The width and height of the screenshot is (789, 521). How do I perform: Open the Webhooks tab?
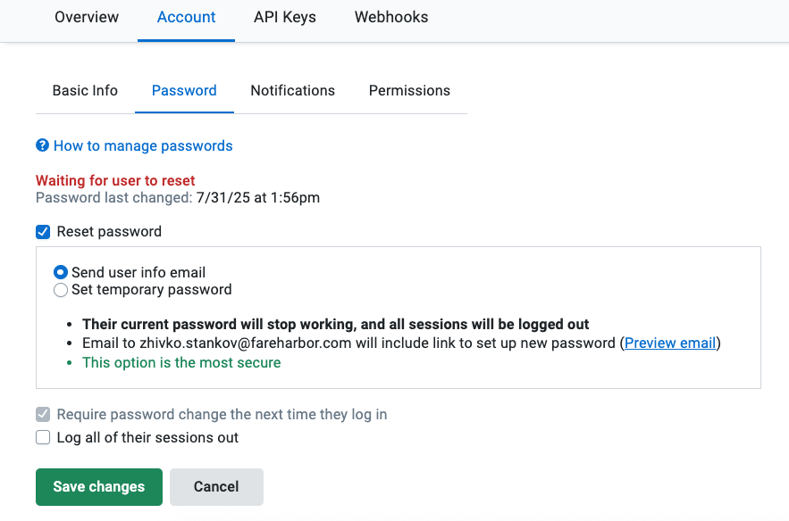tap(391, 17)
